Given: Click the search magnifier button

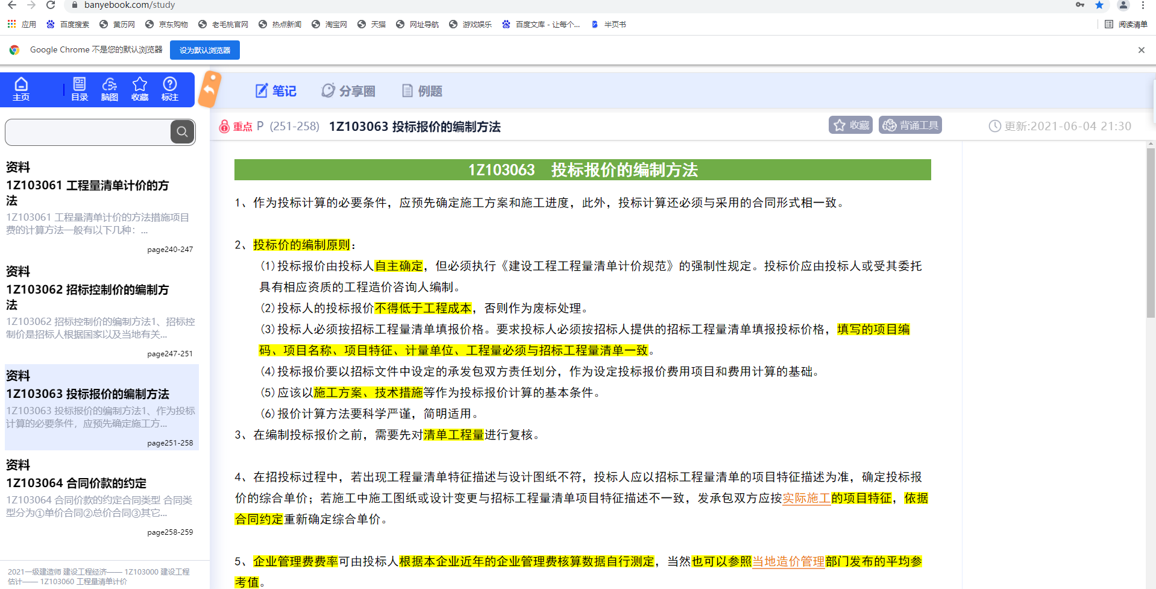Looking at the screenshot, I should click(183, 132).
